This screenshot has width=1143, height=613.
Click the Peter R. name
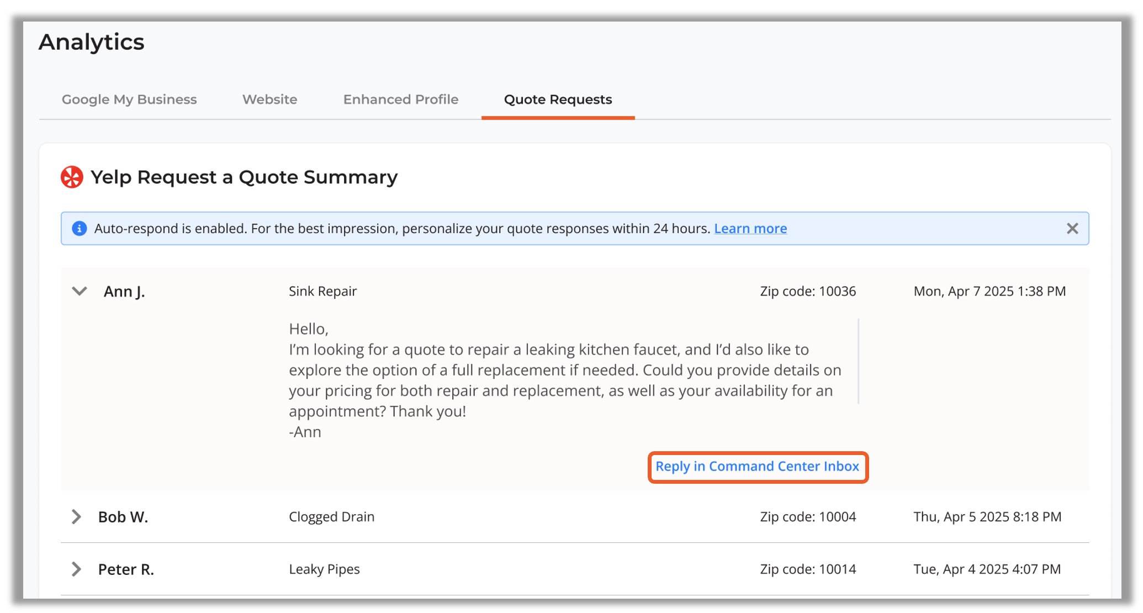(126, 569)
